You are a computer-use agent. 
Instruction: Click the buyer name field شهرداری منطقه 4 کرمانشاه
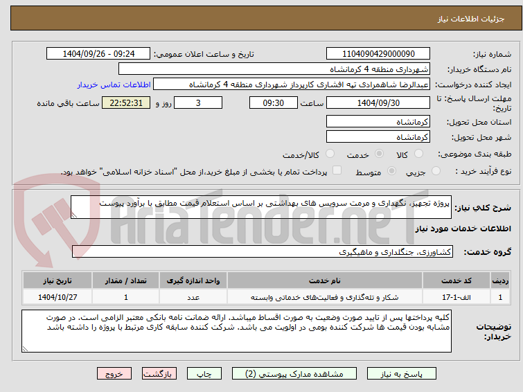(x=274, y=69)
